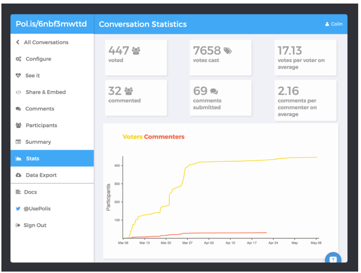This screenshot has width=361, height=273.
Task: Click the See it heartbeat icon
Action: coord(18,75)
